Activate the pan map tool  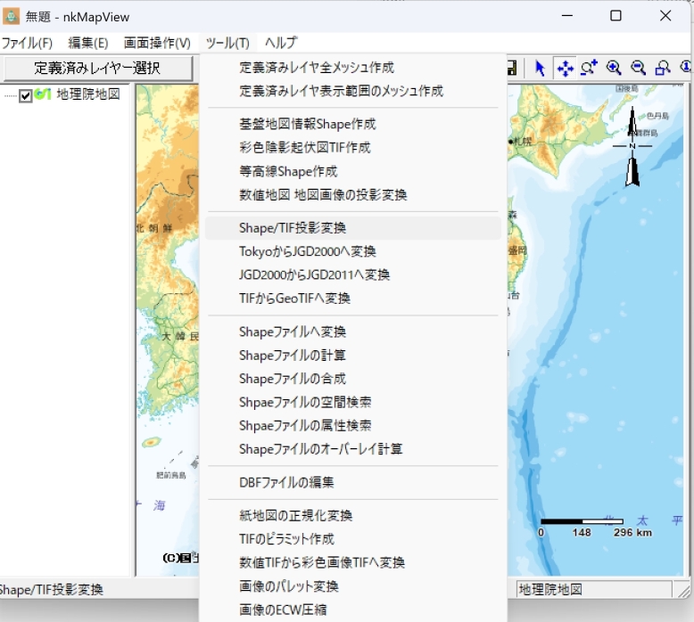click(565, 68)
